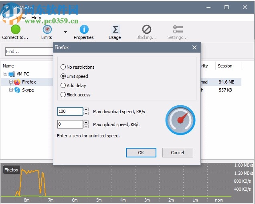Click the Max download speed field
255x204 pixels.
tap(70, 112)
